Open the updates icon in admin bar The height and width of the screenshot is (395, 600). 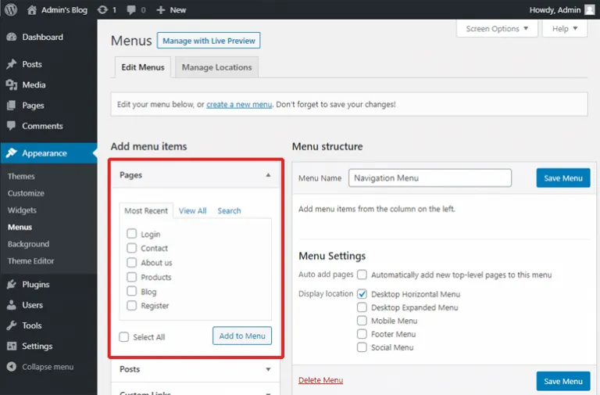(x=102, y=9)
